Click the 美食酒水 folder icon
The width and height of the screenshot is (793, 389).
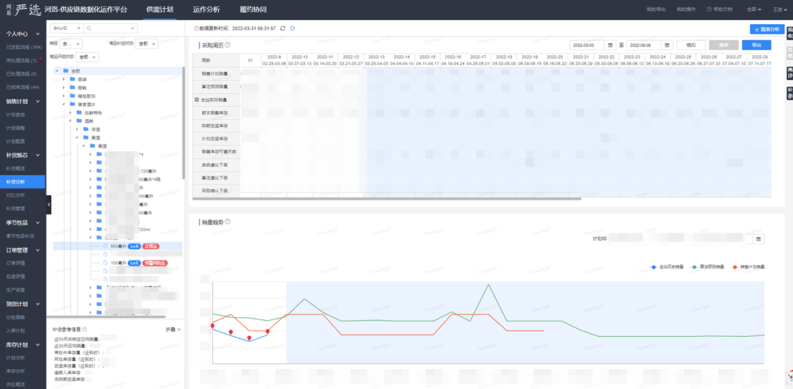pos(72,104)
